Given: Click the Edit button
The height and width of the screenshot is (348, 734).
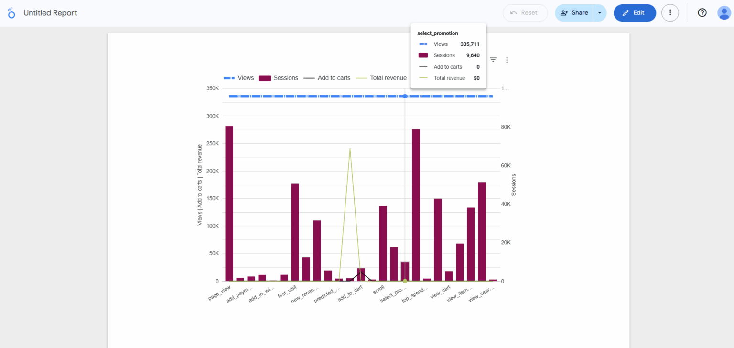Looking at the screenshot, I should click(635, 13).
